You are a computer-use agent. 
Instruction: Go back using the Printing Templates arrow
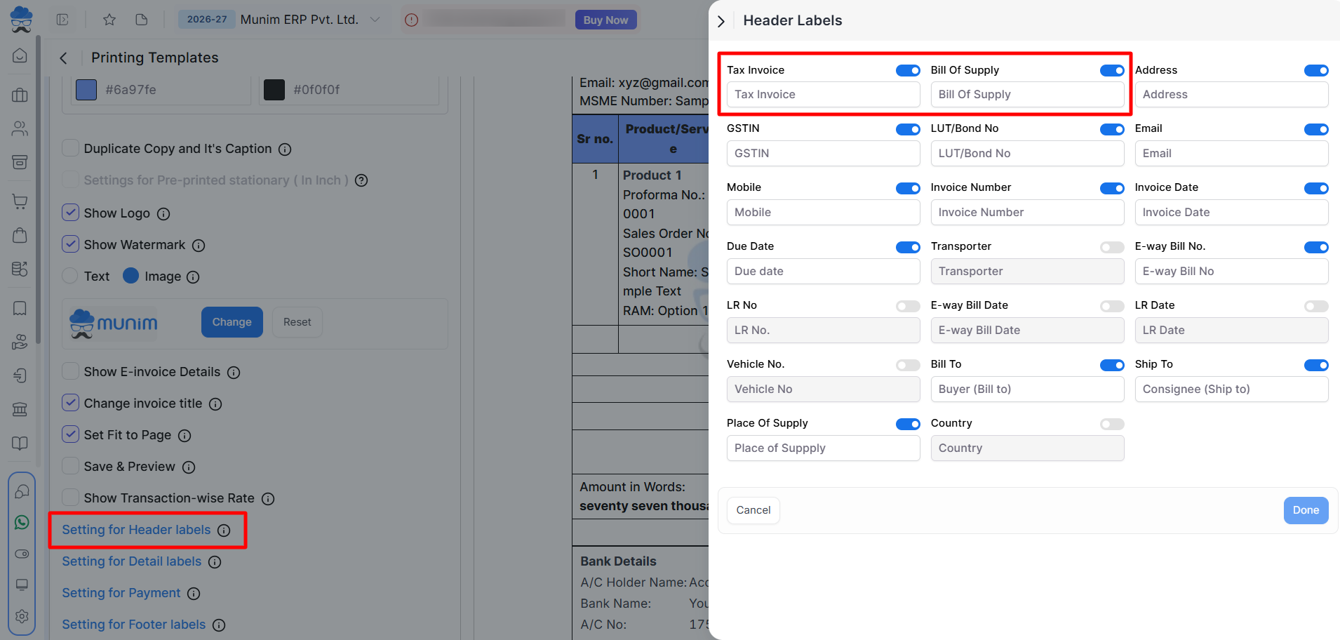tap(64, 58)
